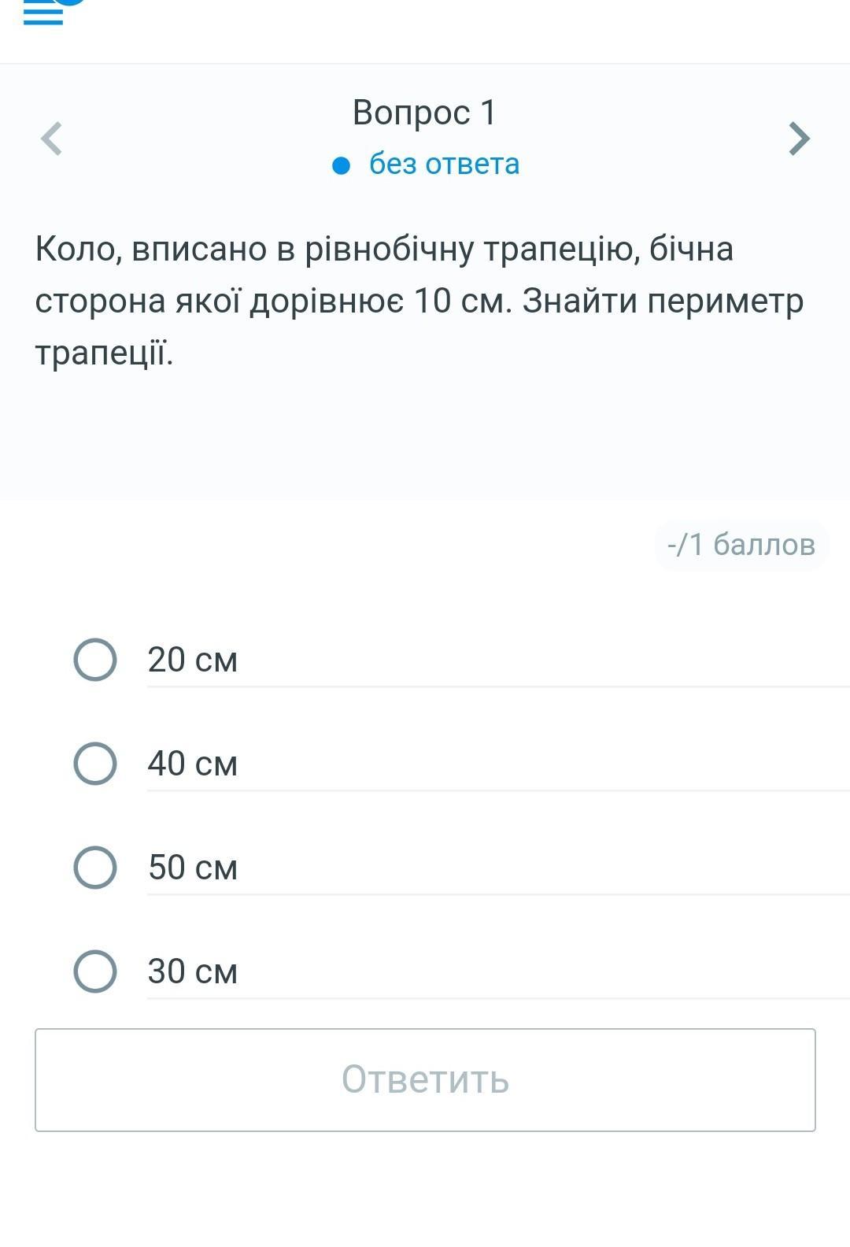Click the '20 см' answer label text

click(192, 660)
